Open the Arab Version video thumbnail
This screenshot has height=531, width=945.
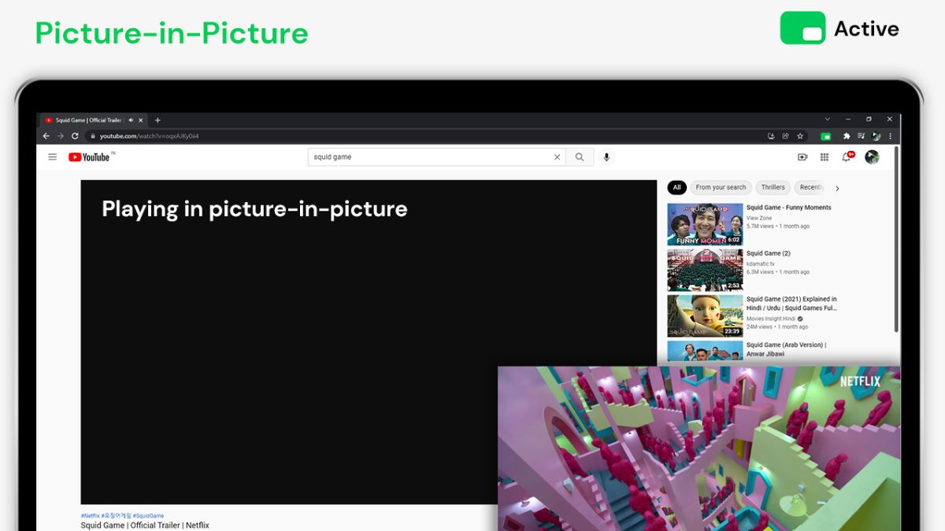click(x=705, y=351)
